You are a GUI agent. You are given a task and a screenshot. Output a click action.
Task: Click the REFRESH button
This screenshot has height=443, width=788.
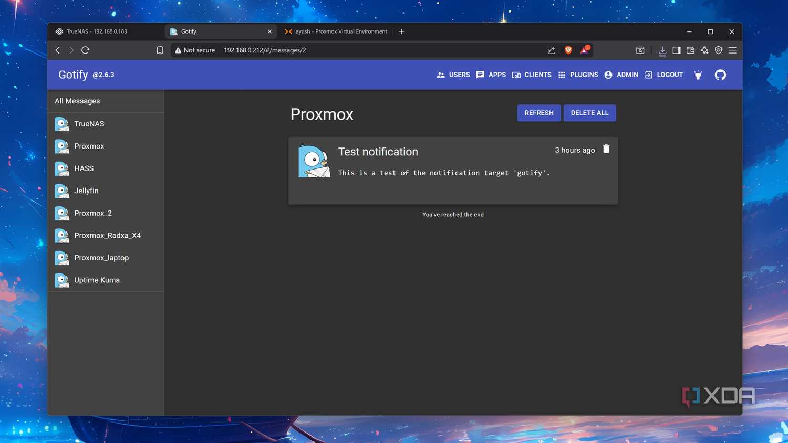click(539, 113)
